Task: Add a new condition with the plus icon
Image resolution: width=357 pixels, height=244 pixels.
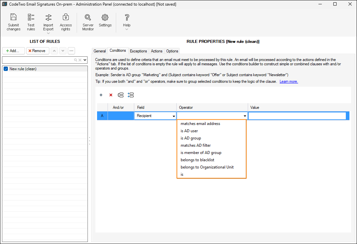Action: pyautogui.click(x=101, y=95)
